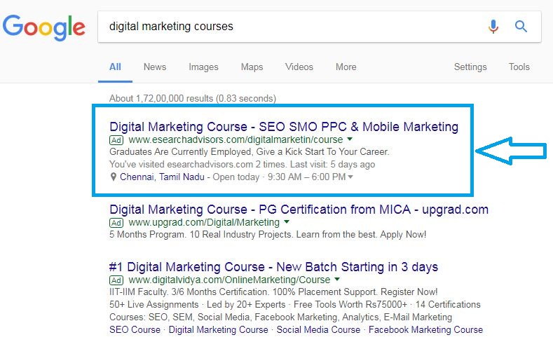Viewport: 553px width, 349px height.
Task: Click the Facebook Marketing Course sitelink
Action: 425,329
